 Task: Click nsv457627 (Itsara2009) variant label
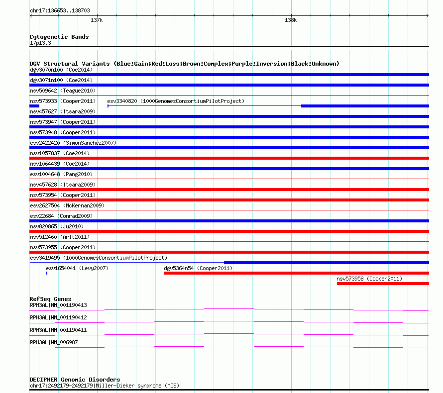point(63,111)
